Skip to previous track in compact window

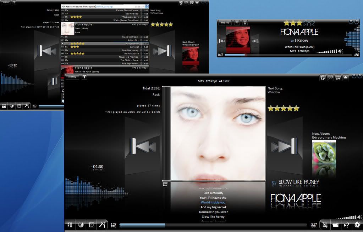(221, 41)
